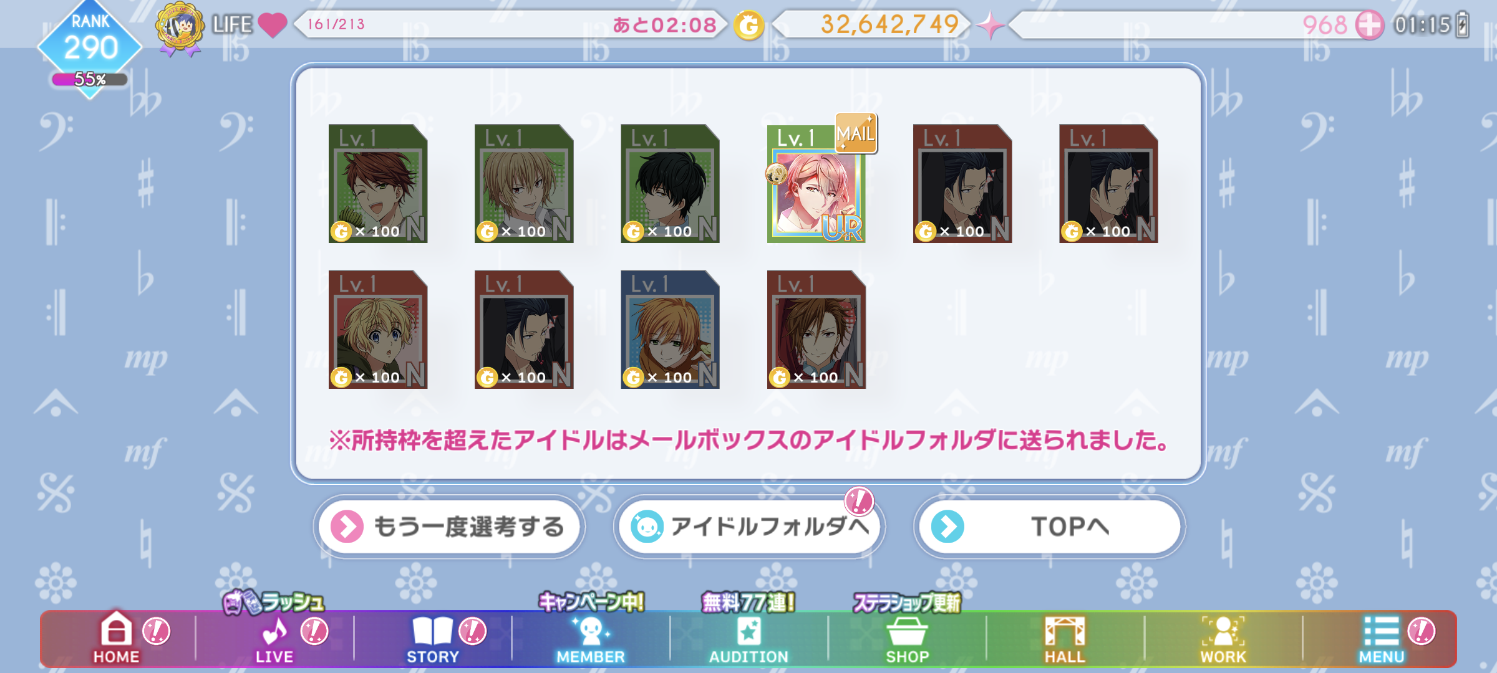Tap the player profile medal badge

click(x=180, y=28)
